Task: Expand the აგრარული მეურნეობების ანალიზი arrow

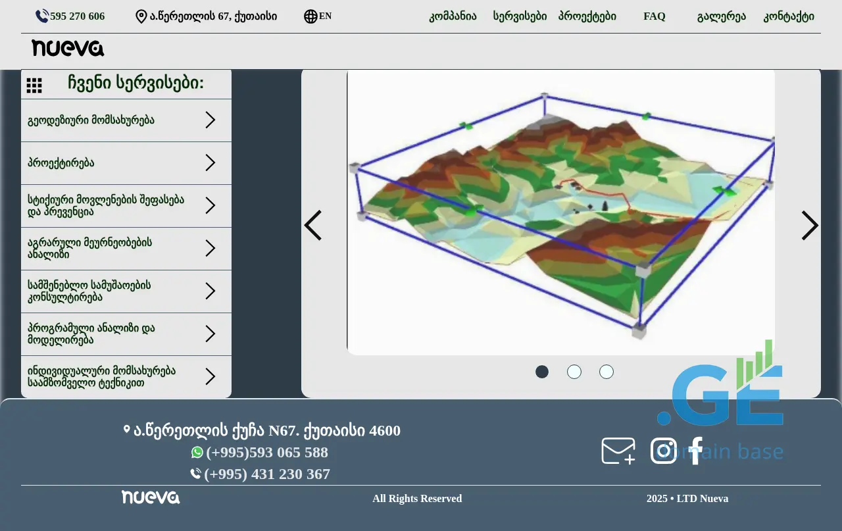Action: (x=210, y=248)
